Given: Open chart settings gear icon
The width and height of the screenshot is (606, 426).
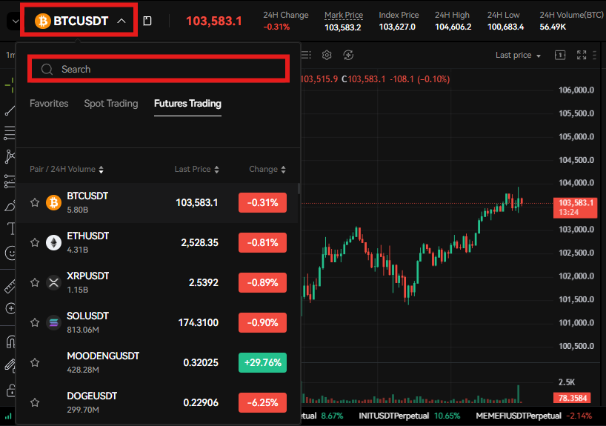Looking at the screenshot, I should click(x=327, y=55).
